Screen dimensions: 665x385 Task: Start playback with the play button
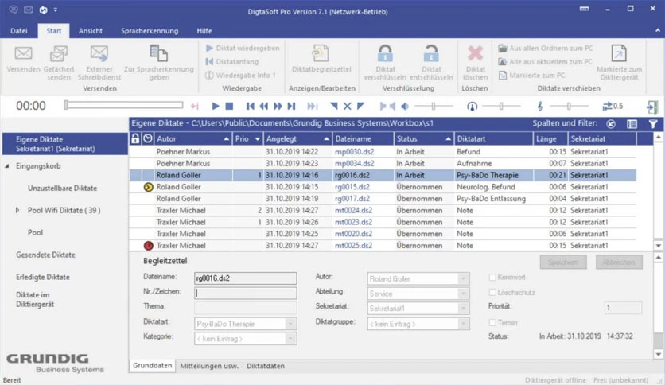[x=216, y=106]
